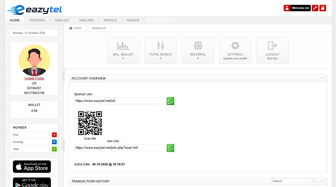
Task: Click the red padlock logout icon
Action: click(x=323, y=8)
